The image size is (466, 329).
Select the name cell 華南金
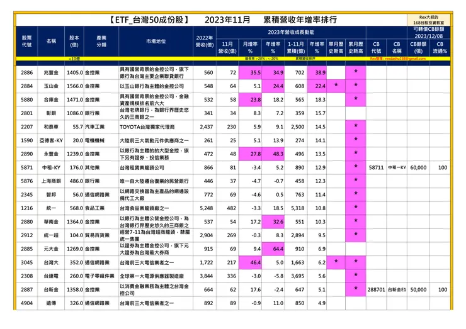(x=51, y=222)
